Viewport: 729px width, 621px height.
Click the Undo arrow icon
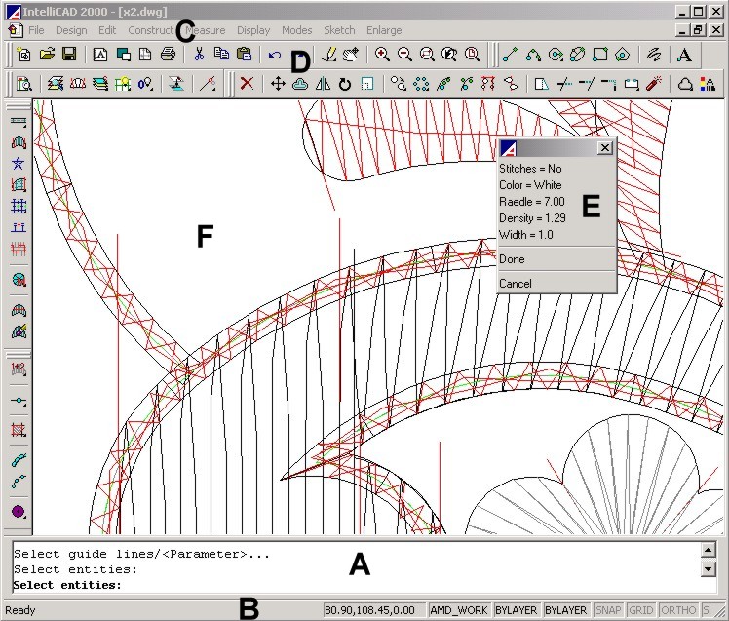(x=275, y=56)
